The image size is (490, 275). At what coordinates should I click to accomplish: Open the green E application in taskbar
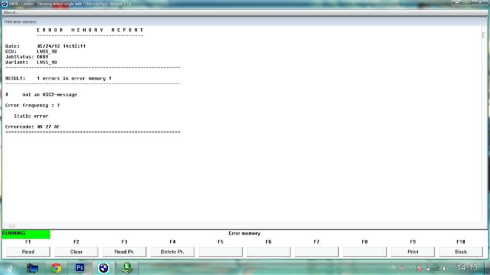[x=127, y=268]
